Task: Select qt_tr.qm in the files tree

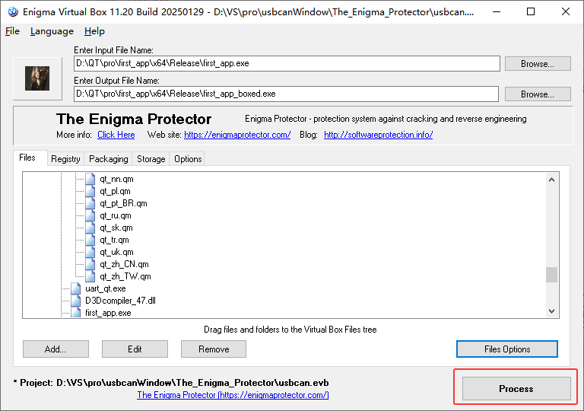Action: (114, 240)
